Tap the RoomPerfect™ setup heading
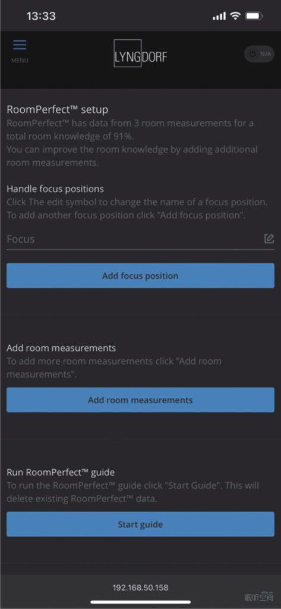 (58, 110)
